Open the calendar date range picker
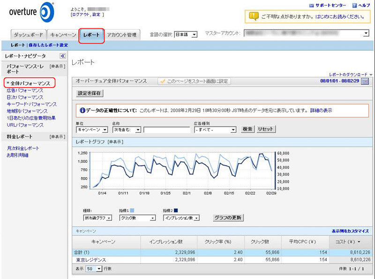The image size is (375, 279). [x=365, y=81]
